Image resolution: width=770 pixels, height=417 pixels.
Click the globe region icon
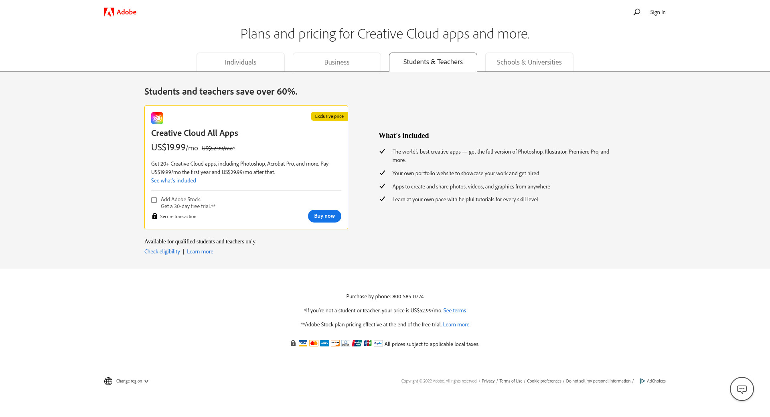pyautogui.click(x=108, y=381)
